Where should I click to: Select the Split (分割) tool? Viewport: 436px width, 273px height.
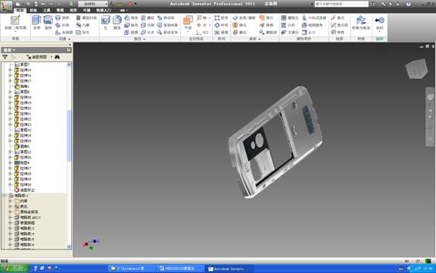(148, 25)
